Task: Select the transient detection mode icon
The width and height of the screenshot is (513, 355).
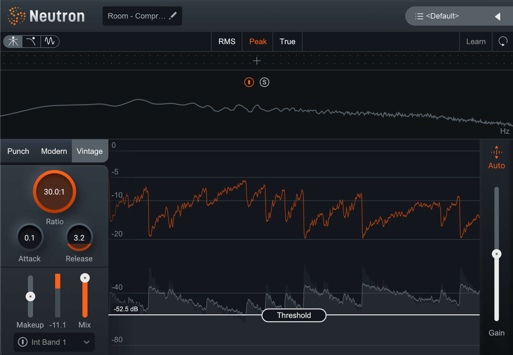Action: tap(13, 42)
